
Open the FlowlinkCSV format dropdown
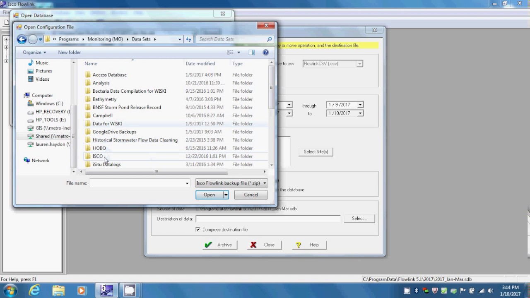(360, 64)
